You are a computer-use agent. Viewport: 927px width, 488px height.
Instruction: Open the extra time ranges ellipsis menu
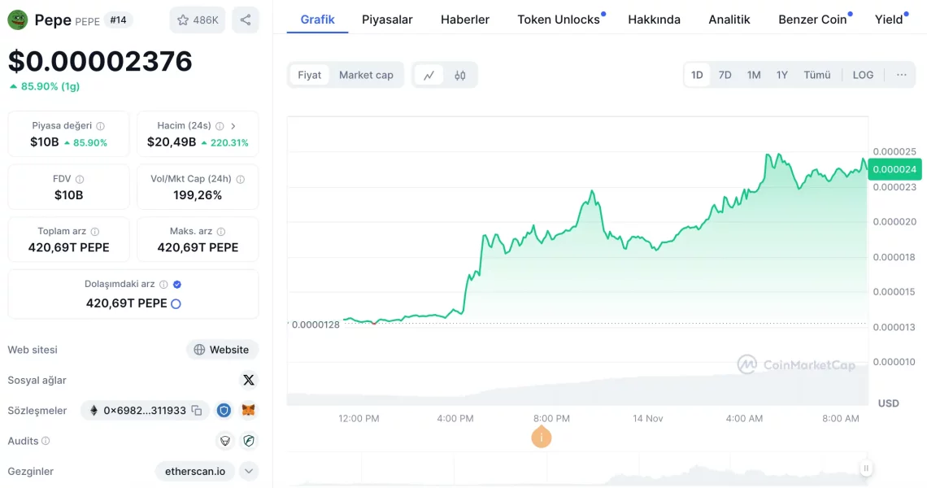(x=901, y=74)
